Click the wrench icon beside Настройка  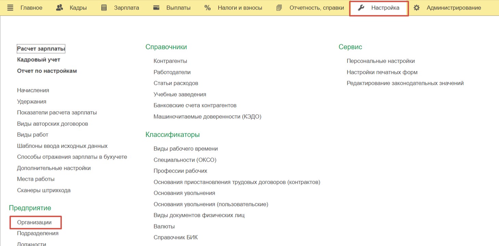pos(361,8)
